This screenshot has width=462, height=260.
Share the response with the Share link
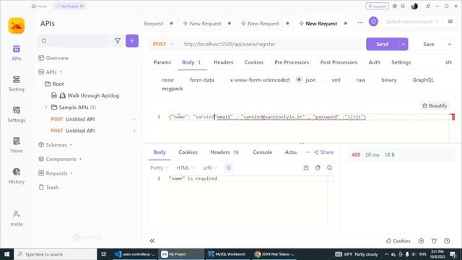(x=323, y=152)
